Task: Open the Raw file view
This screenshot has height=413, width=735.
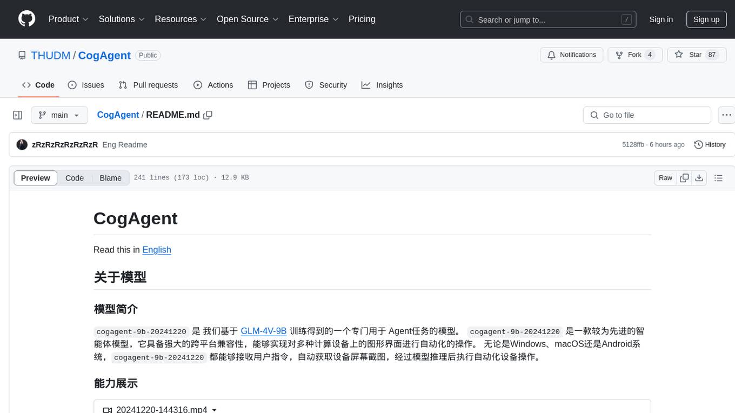Action: [x=665, y=178]
